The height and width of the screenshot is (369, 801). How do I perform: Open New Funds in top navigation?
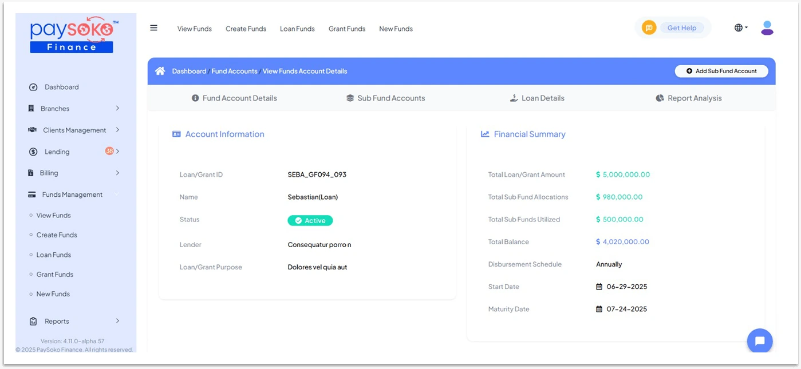(x=396, y=29)
